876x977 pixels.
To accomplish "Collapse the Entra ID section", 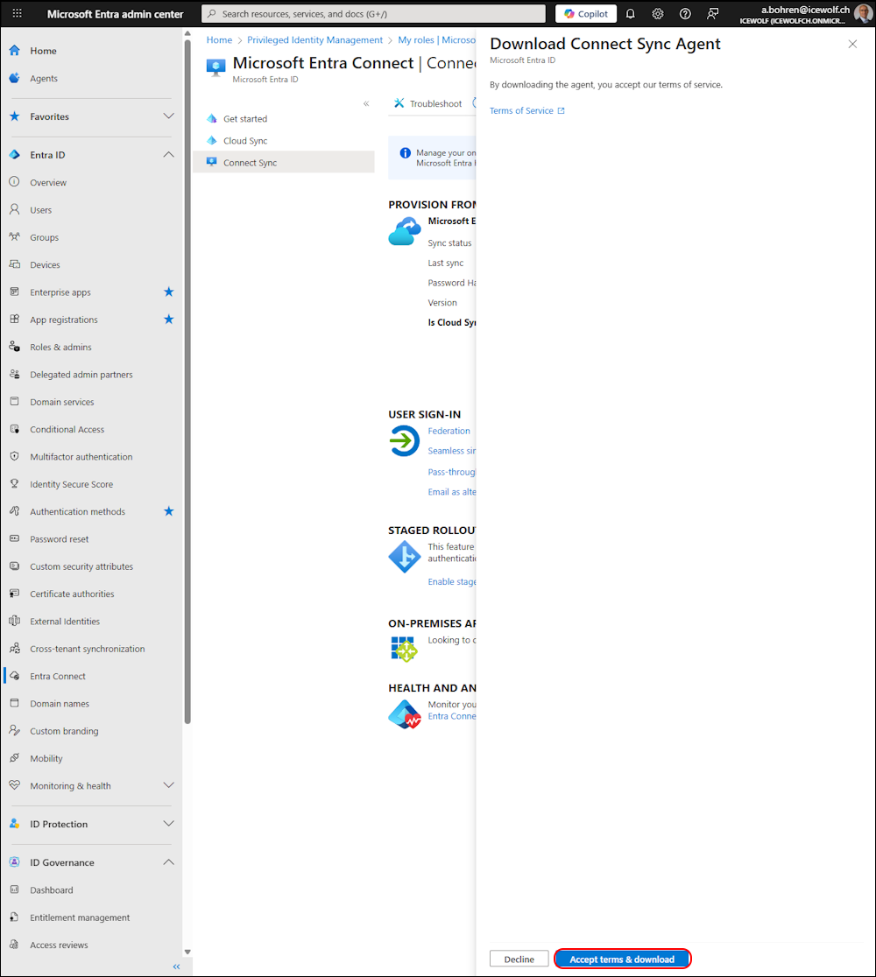I will coord(168,155).
